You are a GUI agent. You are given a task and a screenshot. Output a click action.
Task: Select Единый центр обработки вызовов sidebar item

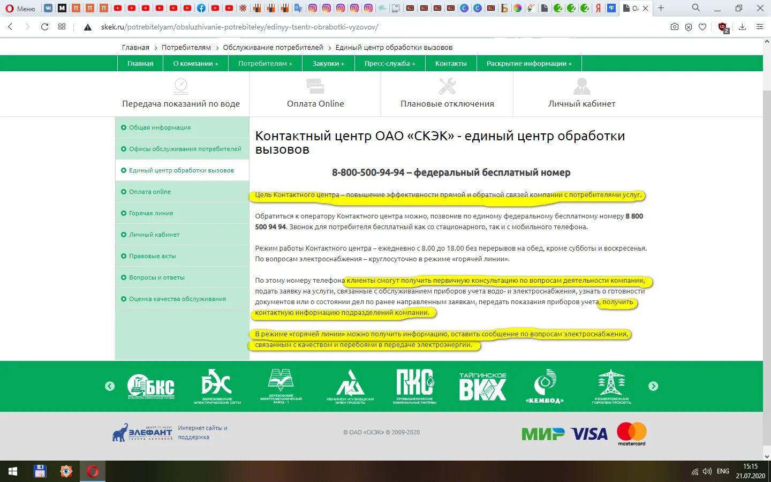coord(182,170)
